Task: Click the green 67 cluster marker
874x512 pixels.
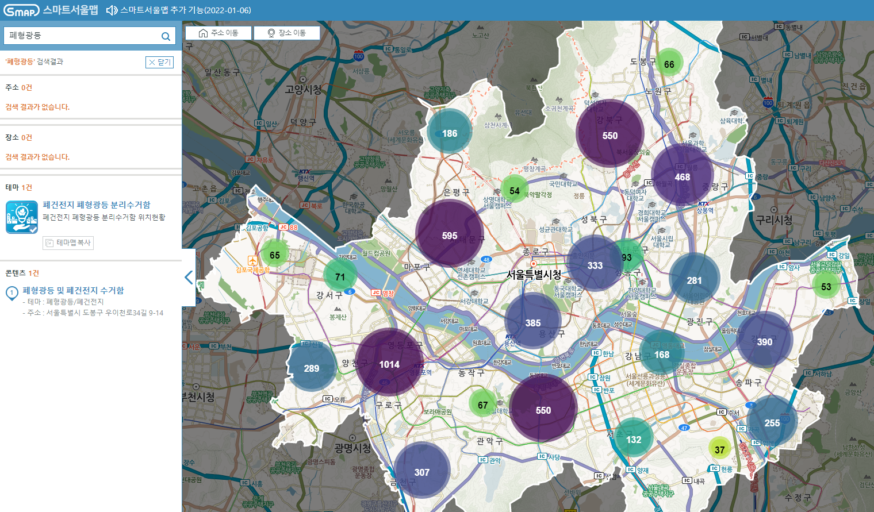Action: coord(483,403)
